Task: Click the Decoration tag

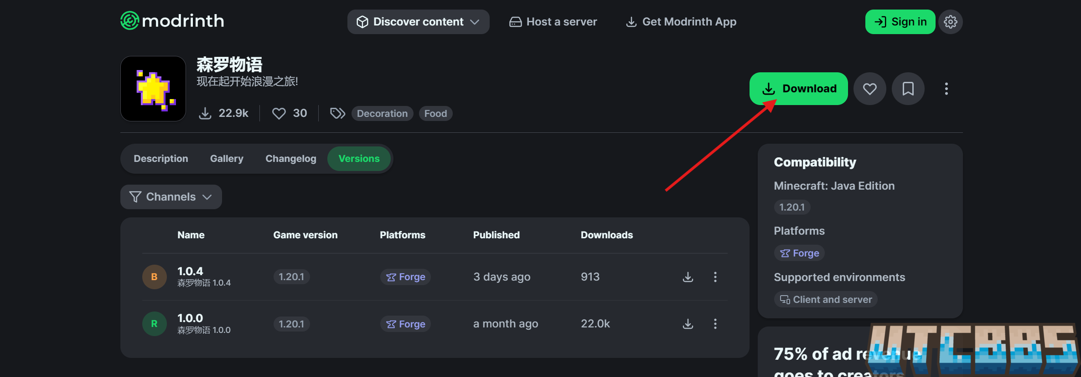Action: point(382,114)
